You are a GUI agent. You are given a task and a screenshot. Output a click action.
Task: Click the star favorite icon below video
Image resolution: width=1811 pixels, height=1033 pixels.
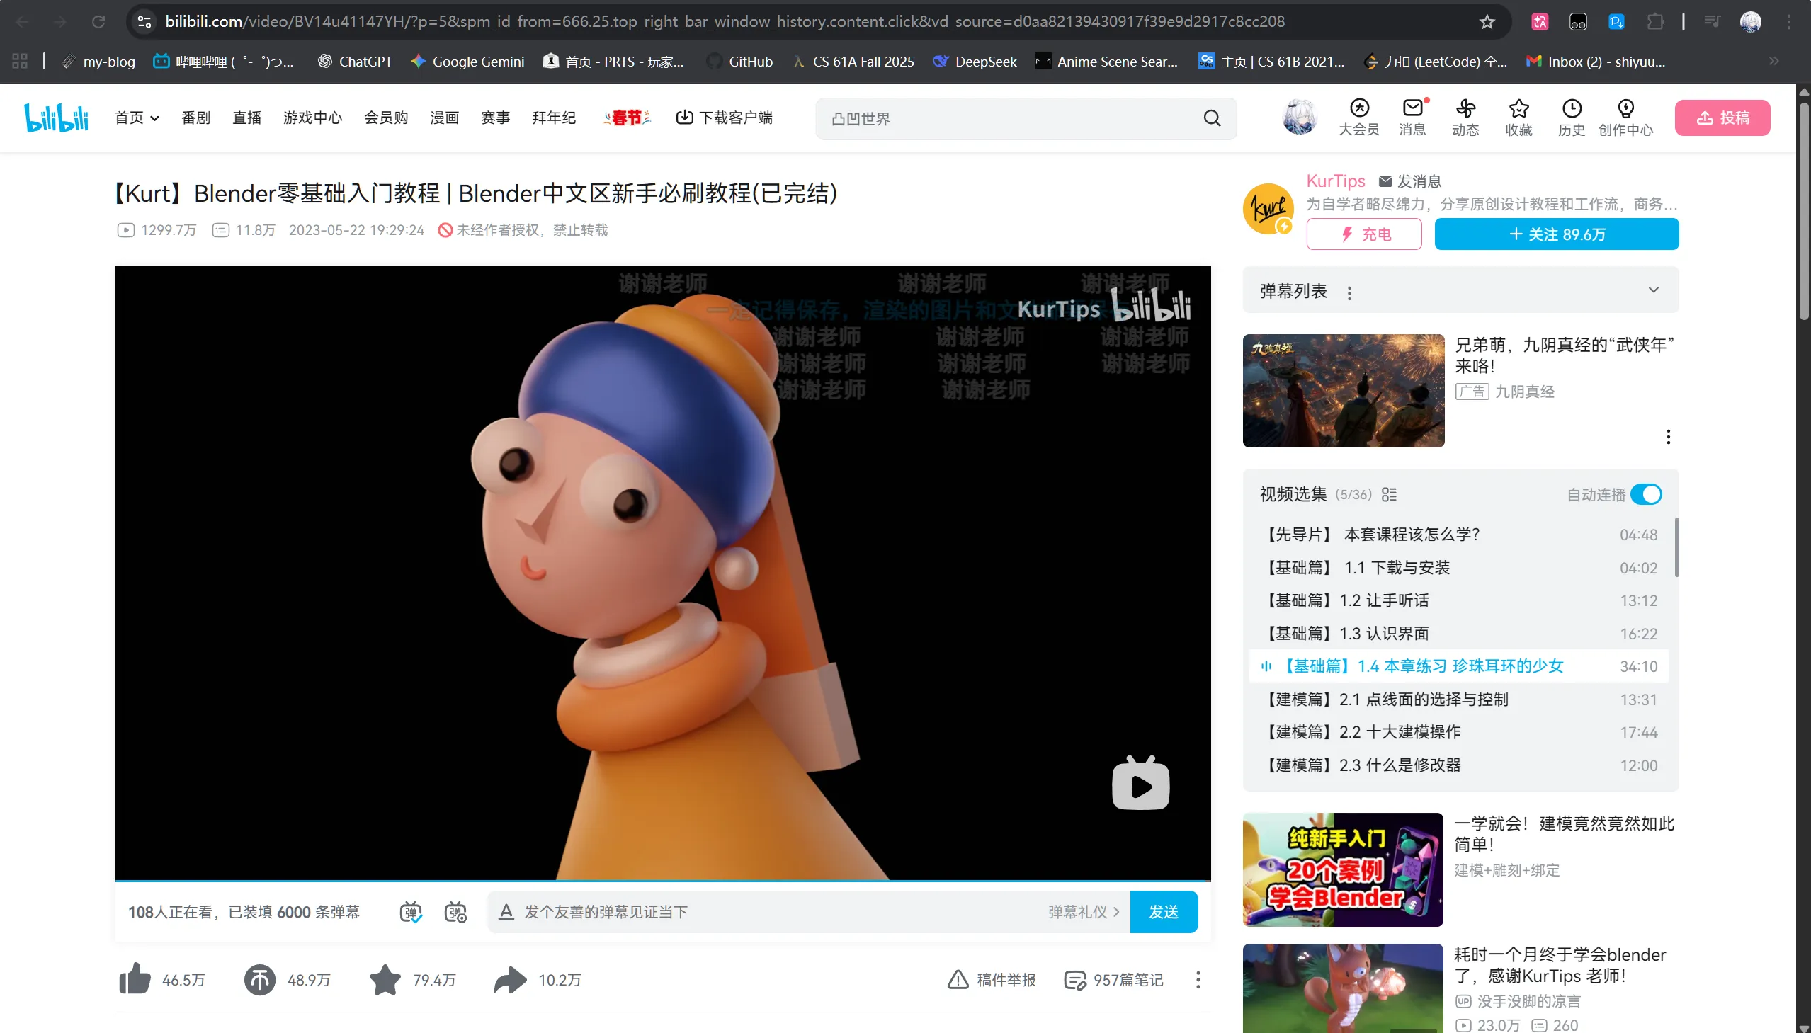point(385,980)
